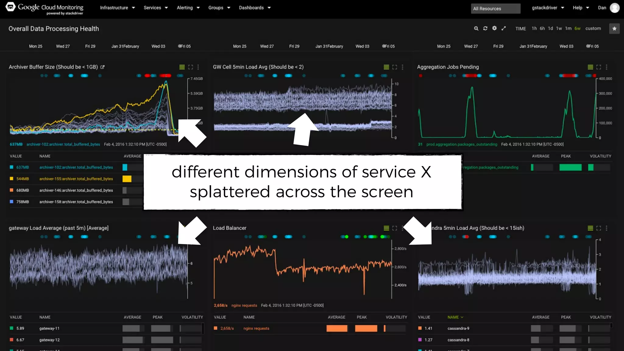Open Dan's user avatar
The image size is (624, 351).
pyautogui.click(x=615, y=8)
